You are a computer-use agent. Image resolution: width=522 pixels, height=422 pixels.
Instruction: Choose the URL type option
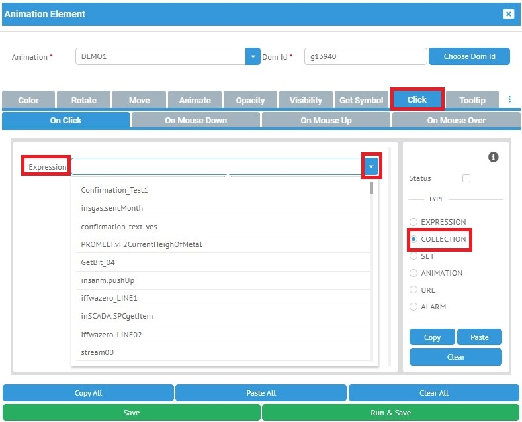[414, 290]
